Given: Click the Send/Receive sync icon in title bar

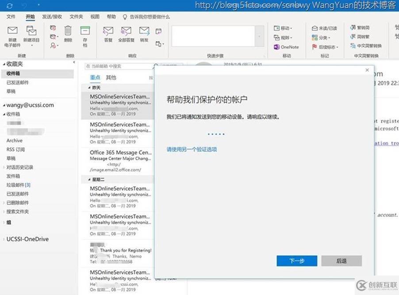Looking at the screenshot, I should 10,5.
